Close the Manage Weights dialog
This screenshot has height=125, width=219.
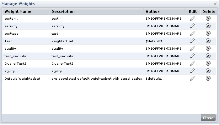208,118
